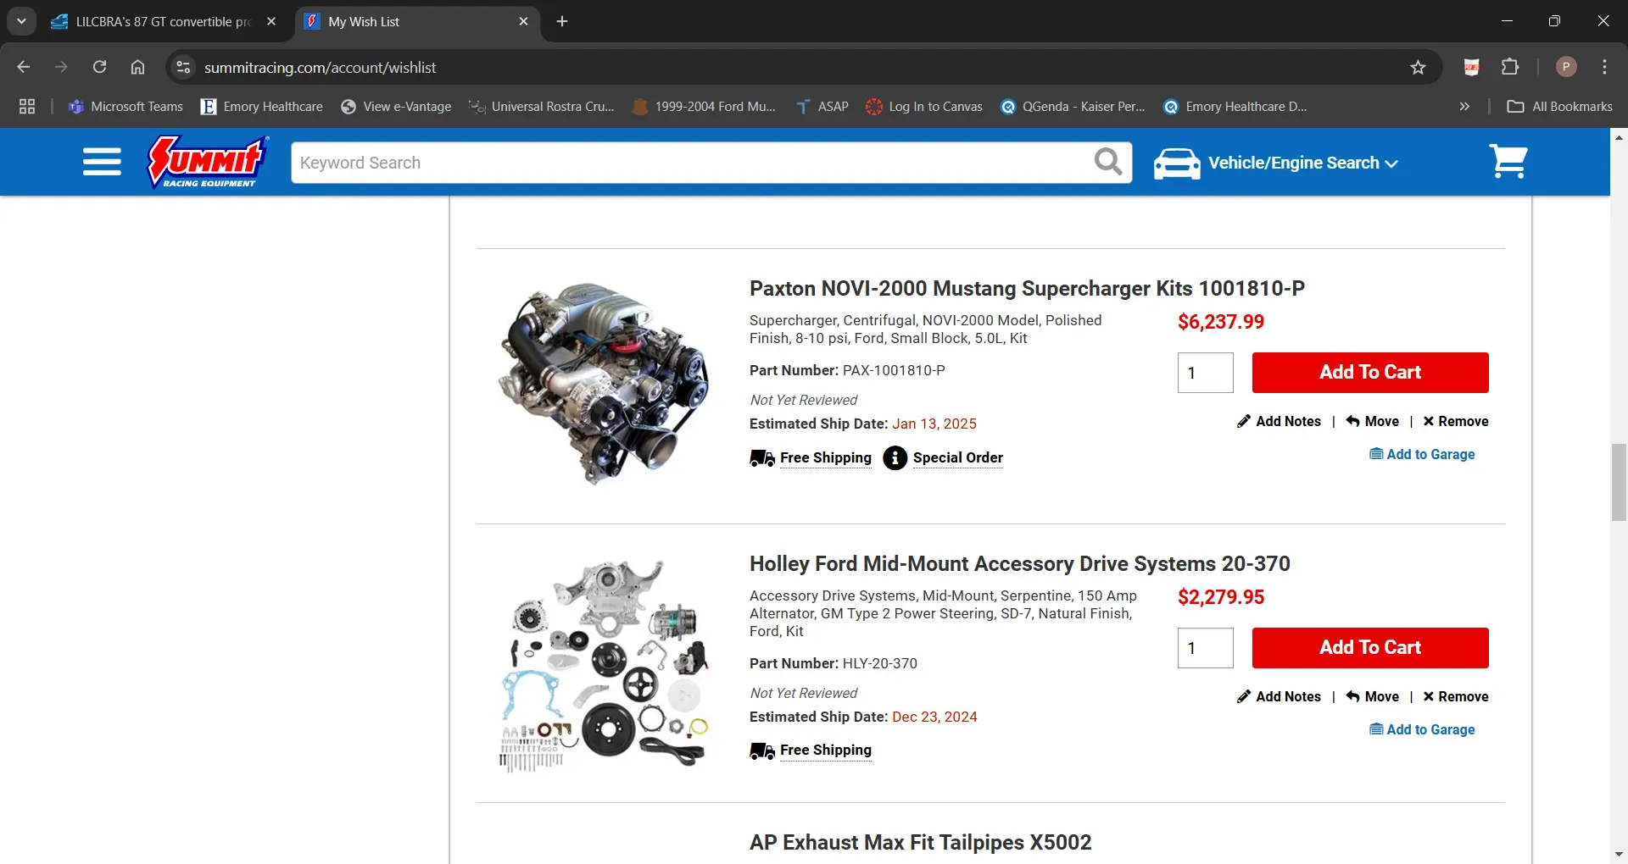
Task: Add Notes to the Paxton supercharger item
Action: click(x=1279, y=421)
